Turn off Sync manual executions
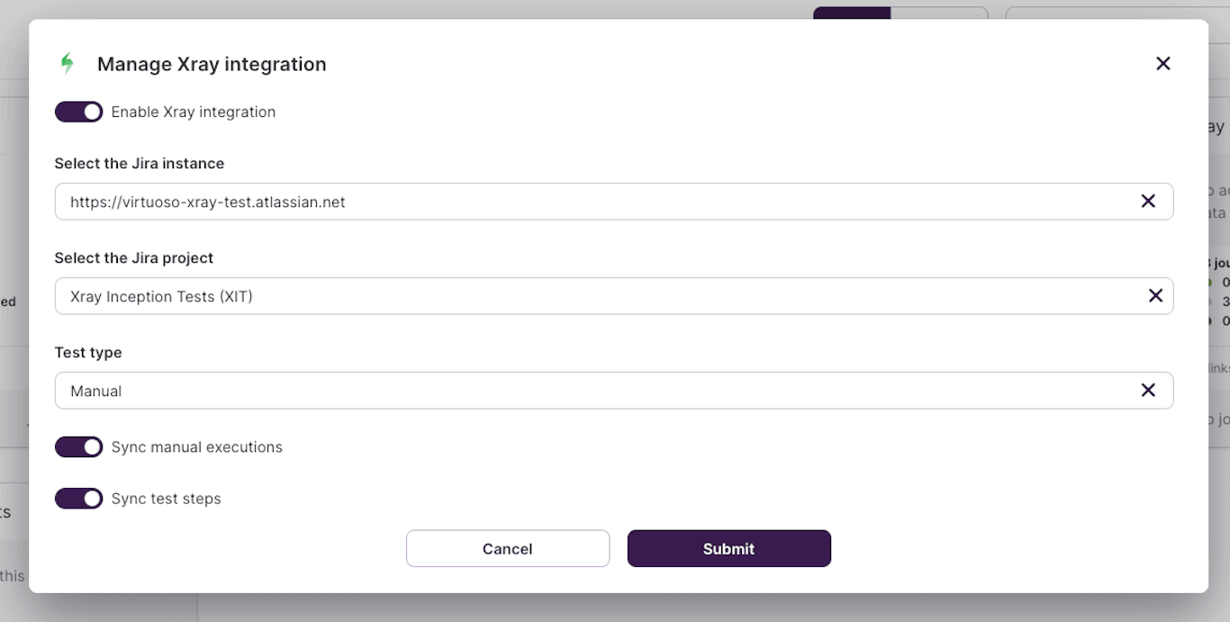Viewport: 1230px width, 622px height. pyautogui.click(x=78, y=446)
